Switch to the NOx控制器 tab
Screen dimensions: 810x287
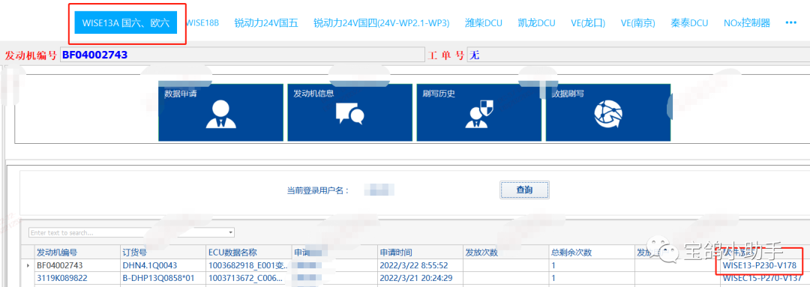point(746,23)
